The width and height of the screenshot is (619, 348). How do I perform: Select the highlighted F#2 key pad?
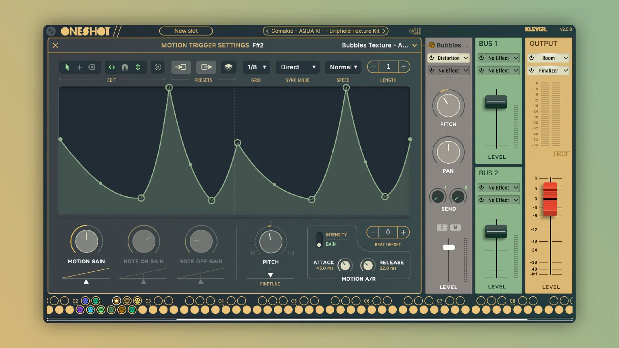[116, 301]
